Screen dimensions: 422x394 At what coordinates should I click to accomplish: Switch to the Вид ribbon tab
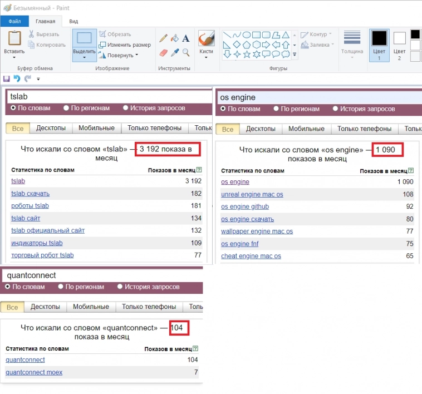click(x=73, y=21)
